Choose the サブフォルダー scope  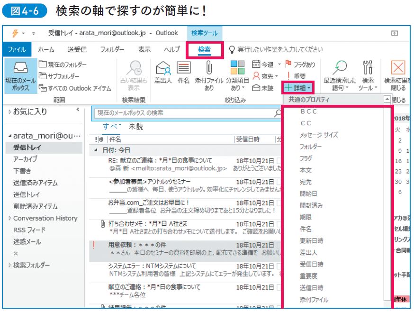point(59,76)
